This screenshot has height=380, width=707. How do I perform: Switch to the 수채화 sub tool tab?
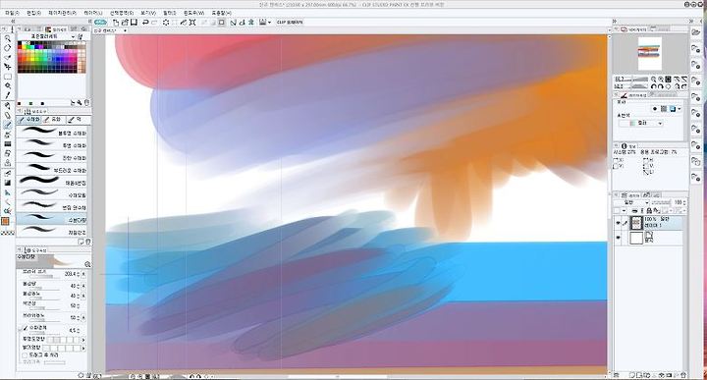tap(29, 120)
